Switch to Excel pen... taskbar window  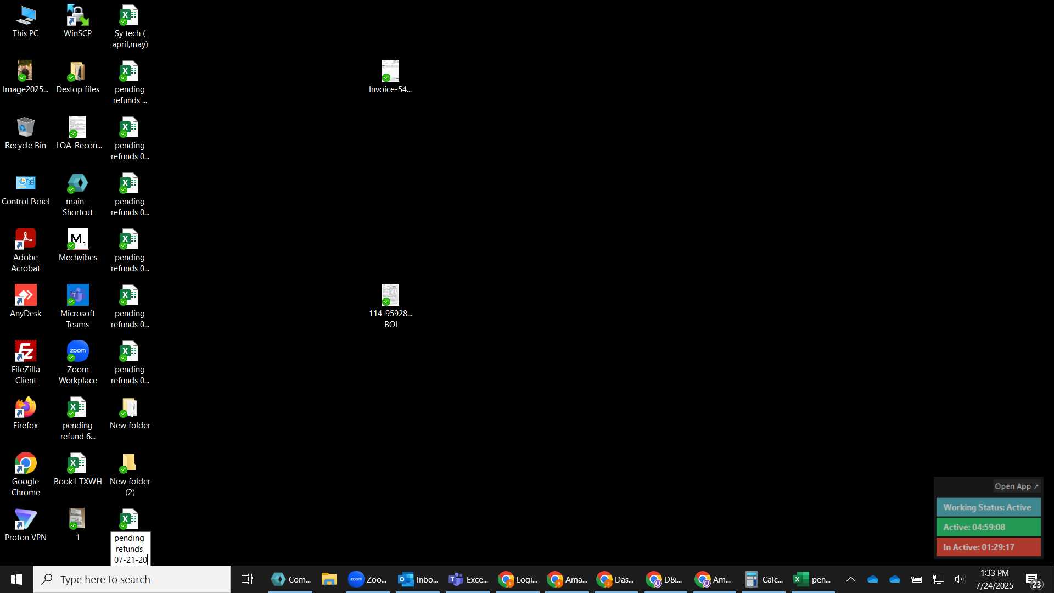[813, 579]
